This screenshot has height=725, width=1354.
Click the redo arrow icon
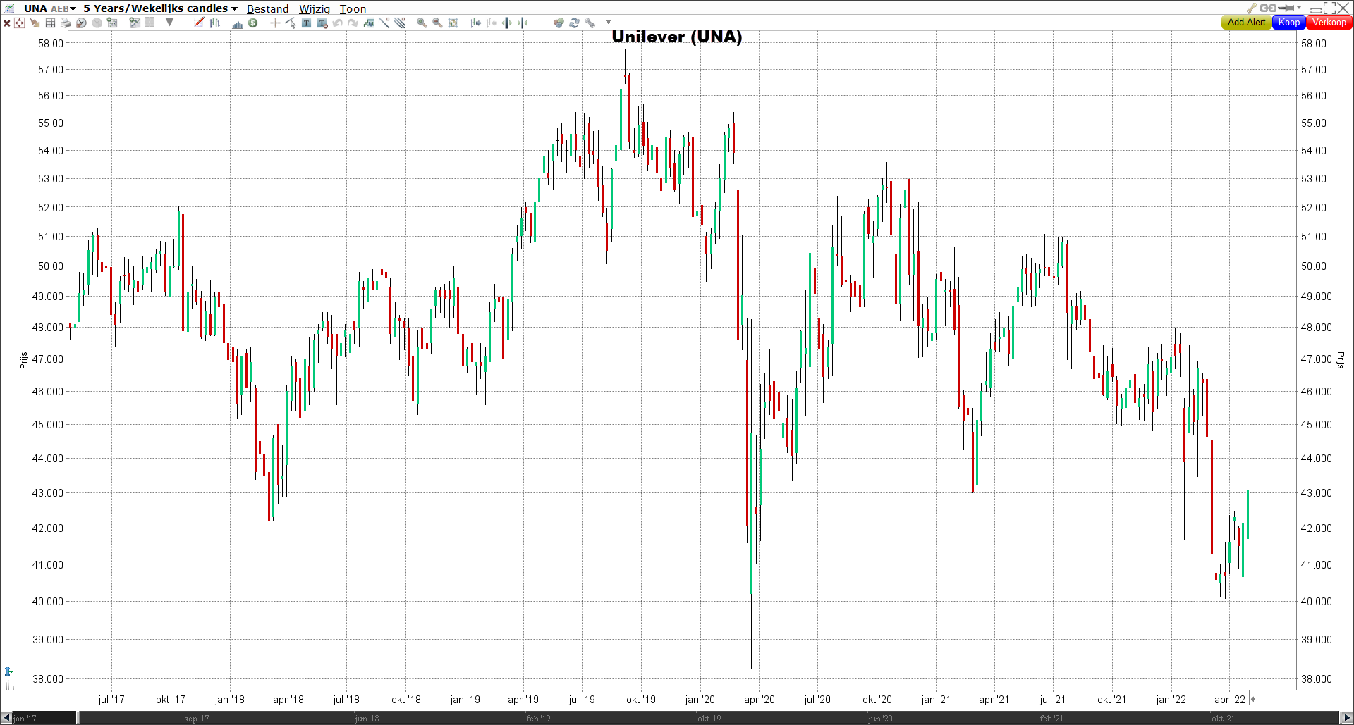[x=353, y=23]
